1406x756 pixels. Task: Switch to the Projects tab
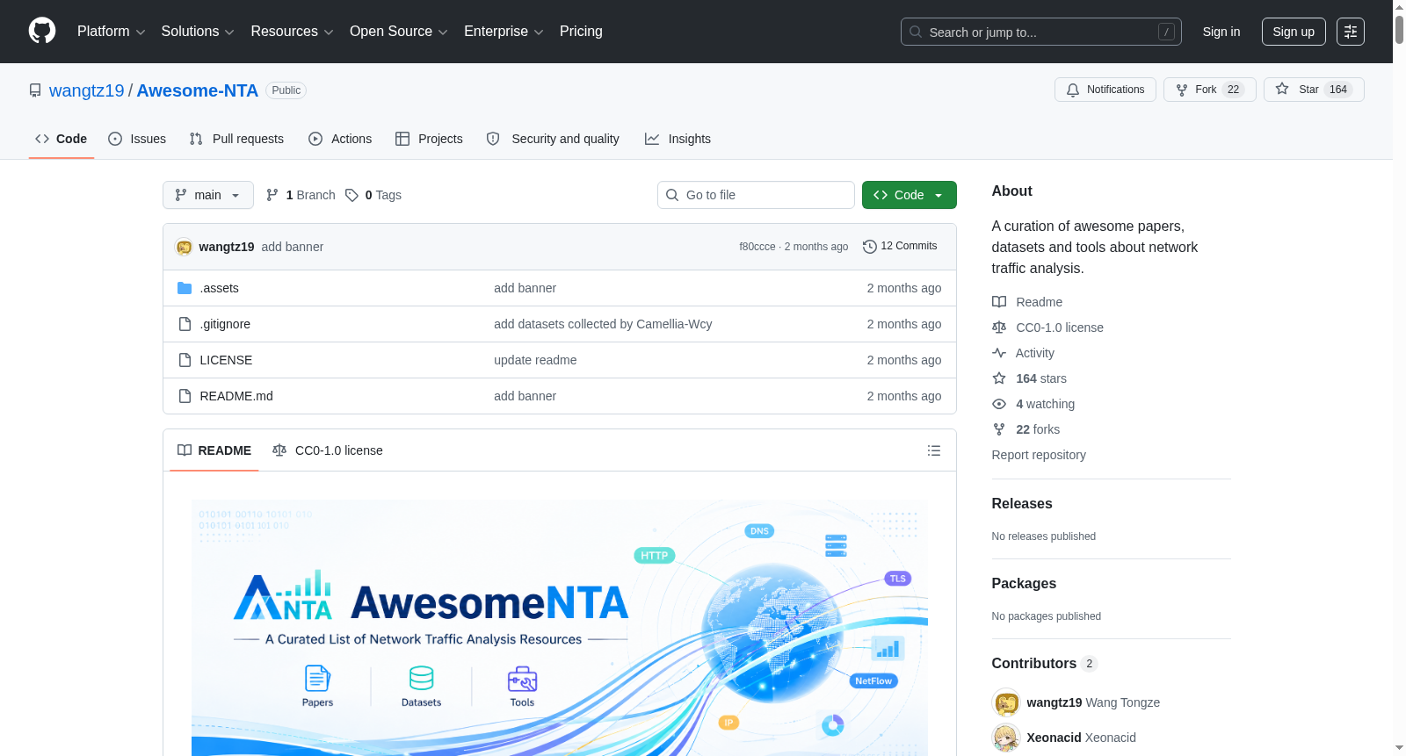(429, 139)
